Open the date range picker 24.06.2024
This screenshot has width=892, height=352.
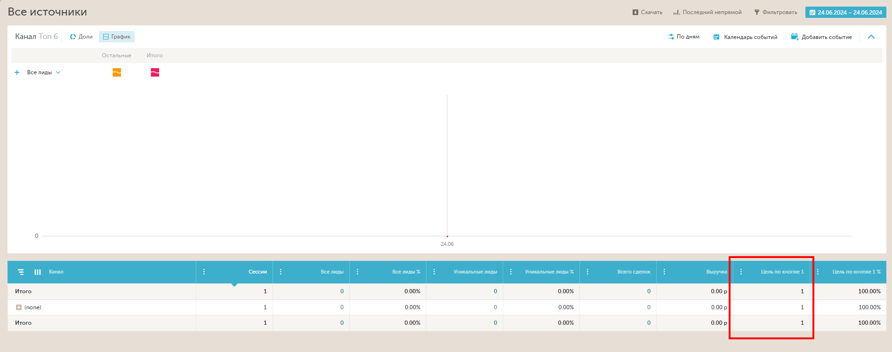click(846, 12)
